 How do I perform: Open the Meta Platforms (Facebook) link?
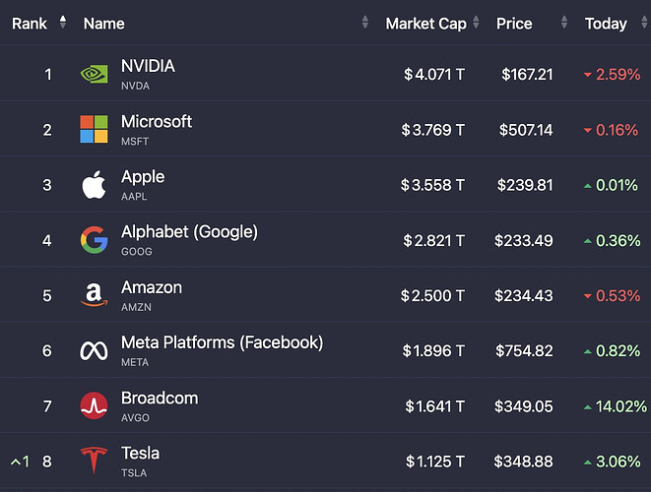[222, 342]
